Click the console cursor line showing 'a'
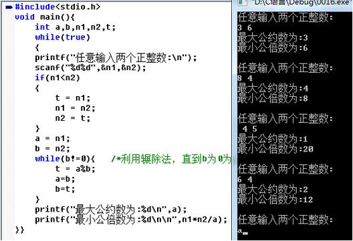 [x=243, y=231]
